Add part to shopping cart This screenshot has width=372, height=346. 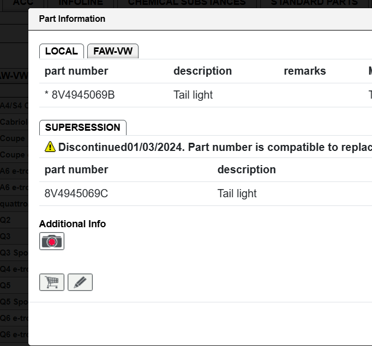(x=52, y=282)
